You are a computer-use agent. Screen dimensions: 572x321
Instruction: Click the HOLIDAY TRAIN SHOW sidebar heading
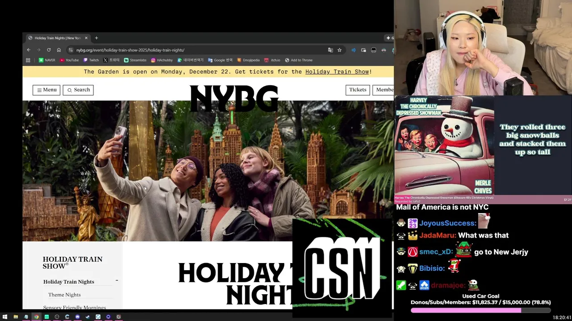point(72,263)
